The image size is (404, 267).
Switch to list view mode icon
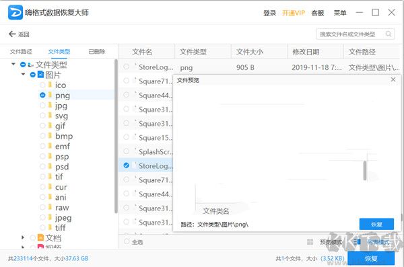[x=357, y=241]
